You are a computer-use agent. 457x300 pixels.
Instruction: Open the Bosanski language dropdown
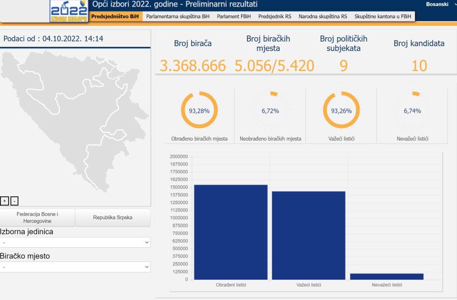point(441,4)
